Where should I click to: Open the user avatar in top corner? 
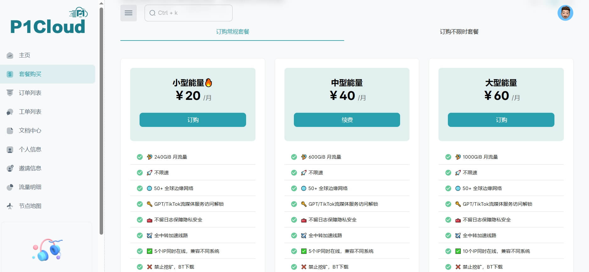click(x=565, y=13)
